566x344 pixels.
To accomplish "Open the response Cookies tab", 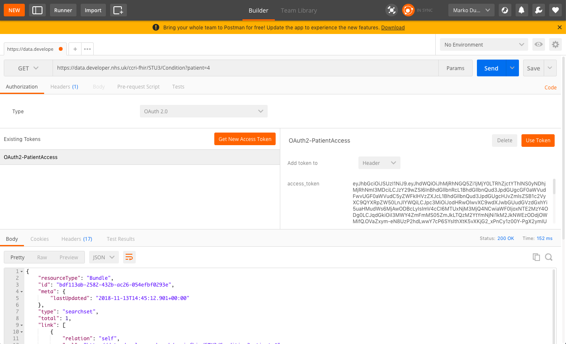I will click(39, 239).
